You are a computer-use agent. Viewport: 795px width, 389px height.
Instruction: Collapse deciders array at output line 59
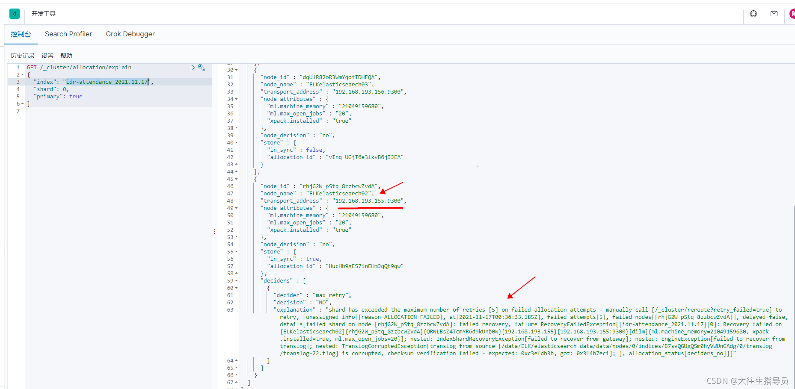point(236,281)
